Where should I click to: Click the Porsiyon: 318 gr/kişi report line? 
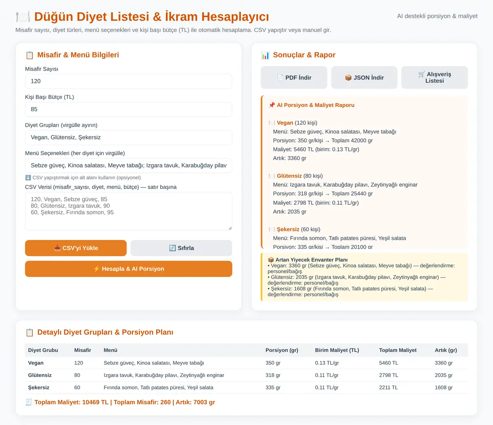coord(323,194)
